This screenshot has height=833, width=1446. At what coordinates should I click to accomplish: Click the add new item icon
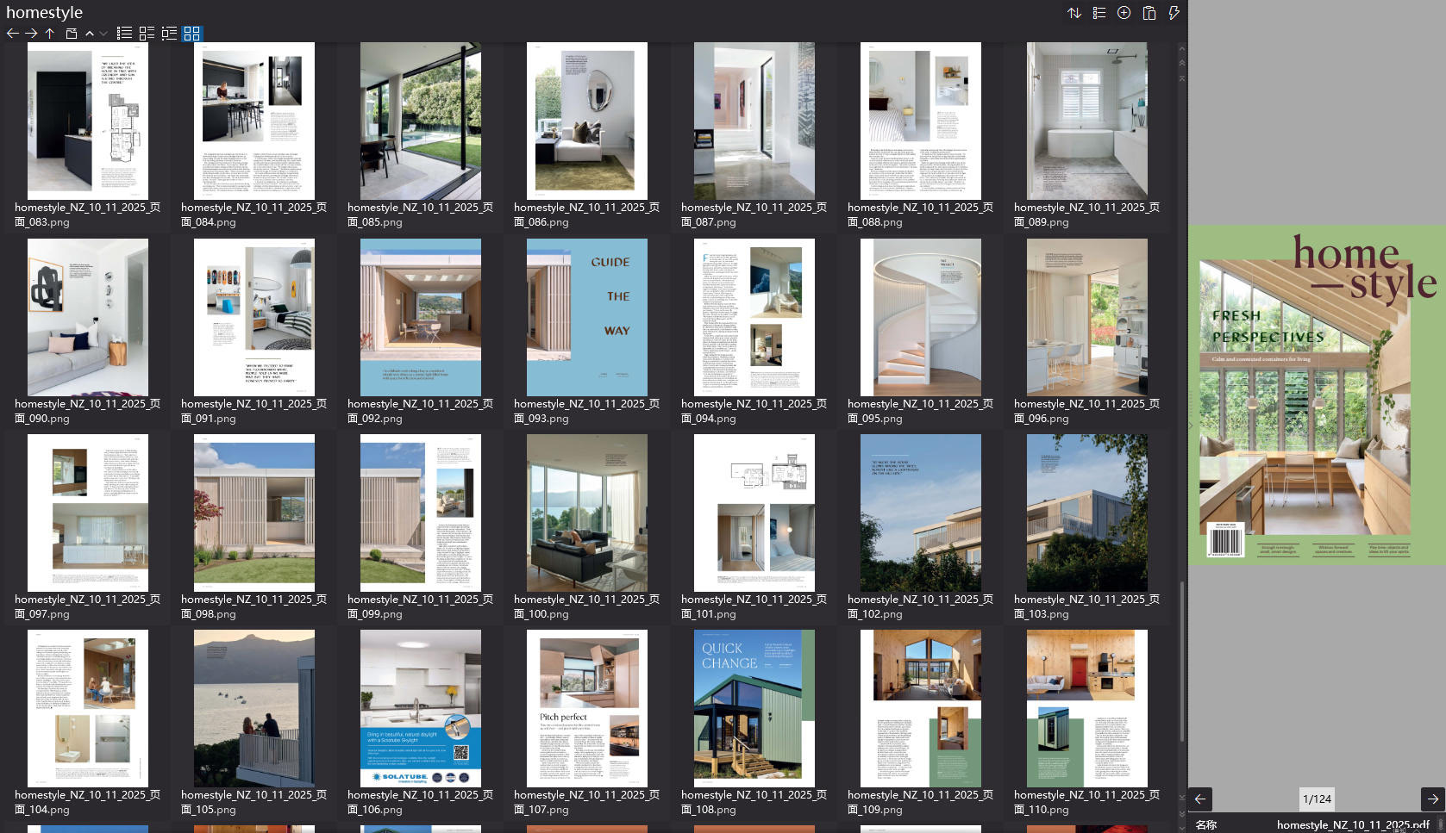pos(1123,13)
